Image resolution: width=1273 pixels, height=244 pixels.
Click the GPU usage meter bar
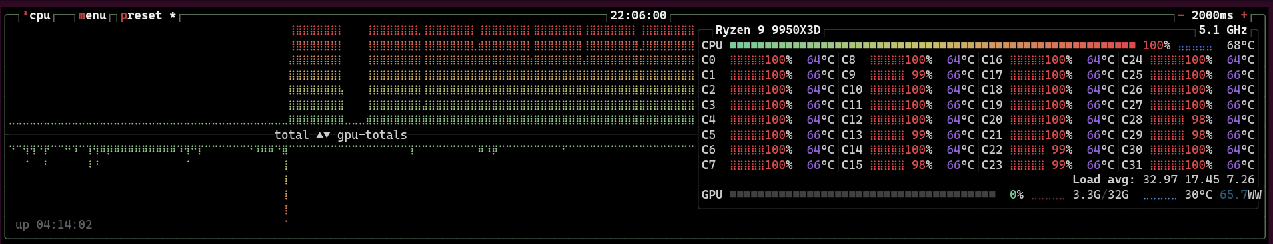862,195
